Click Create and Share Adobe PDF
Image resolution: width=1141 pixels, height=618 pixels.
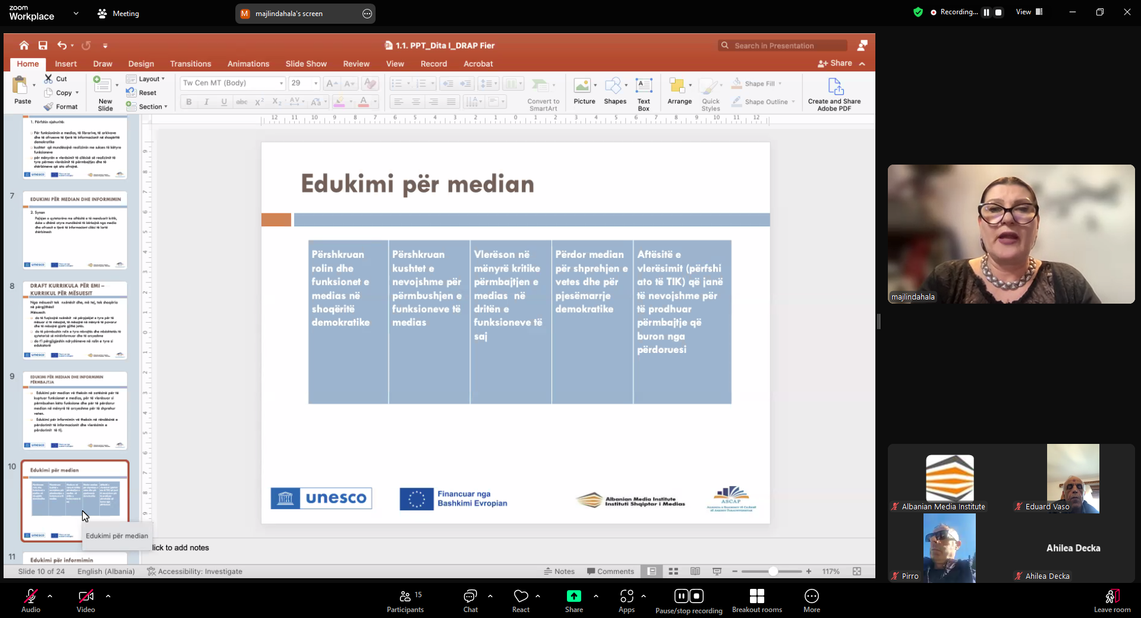834,94
